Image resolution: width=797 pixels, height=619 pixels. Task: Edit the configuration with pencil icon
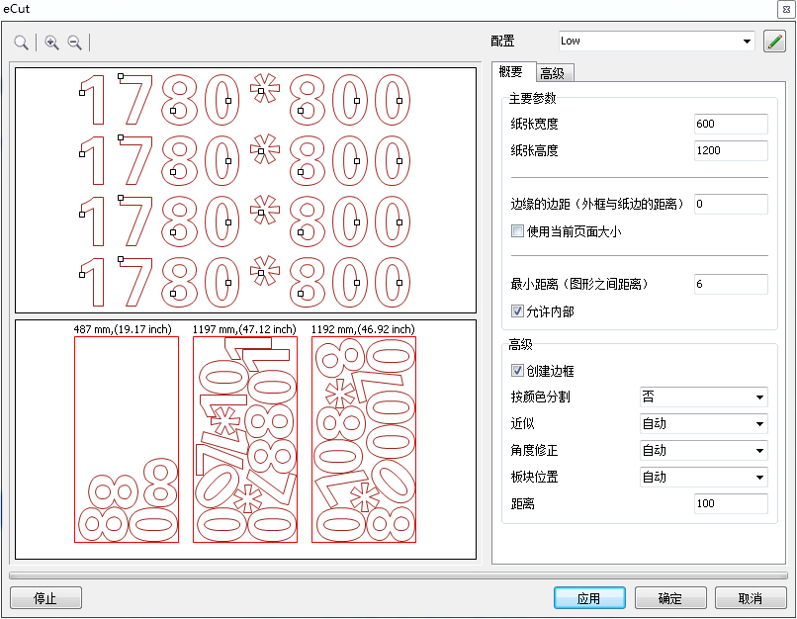point(774,42)
